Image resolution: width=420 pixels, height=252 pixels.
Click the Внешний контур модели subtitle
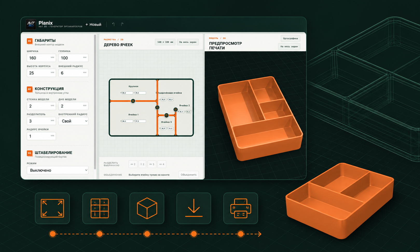pos(49,45)
